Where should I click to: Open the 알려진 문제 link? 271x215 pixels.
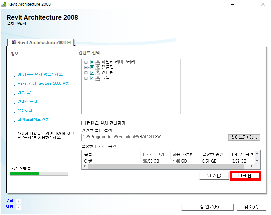coord(27,101)
